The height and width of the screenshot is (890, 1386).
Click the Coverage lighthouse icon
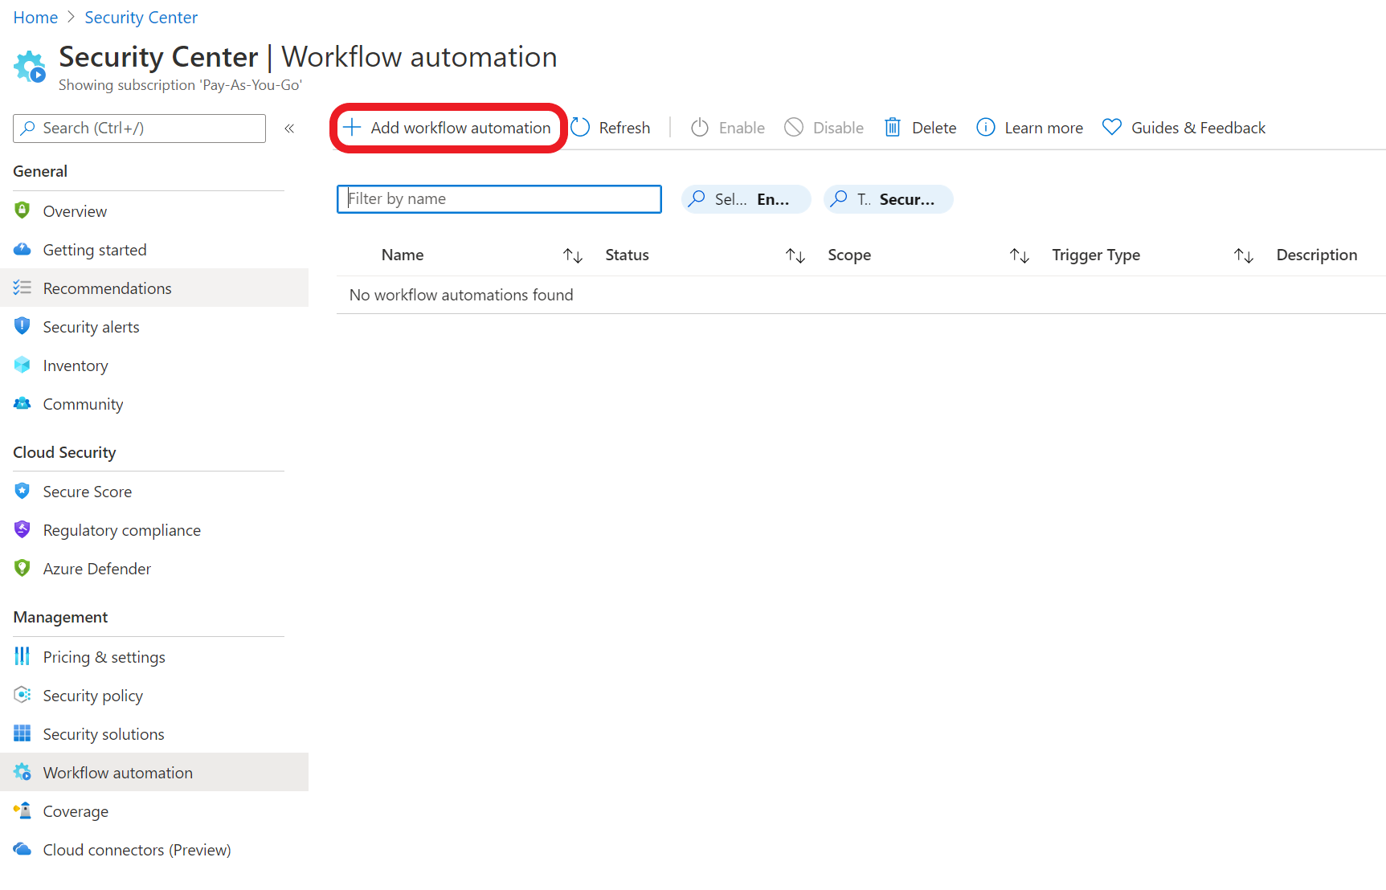click(x=22, y=810)
